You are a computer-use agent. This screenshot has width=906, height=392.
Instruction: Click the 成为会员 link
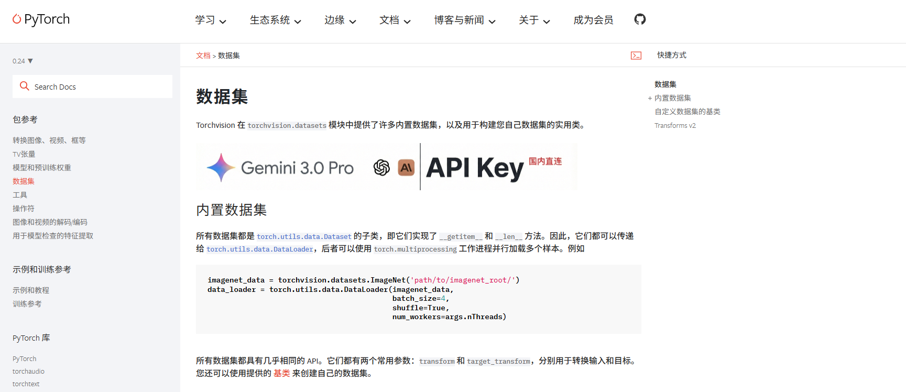point(593,20)
